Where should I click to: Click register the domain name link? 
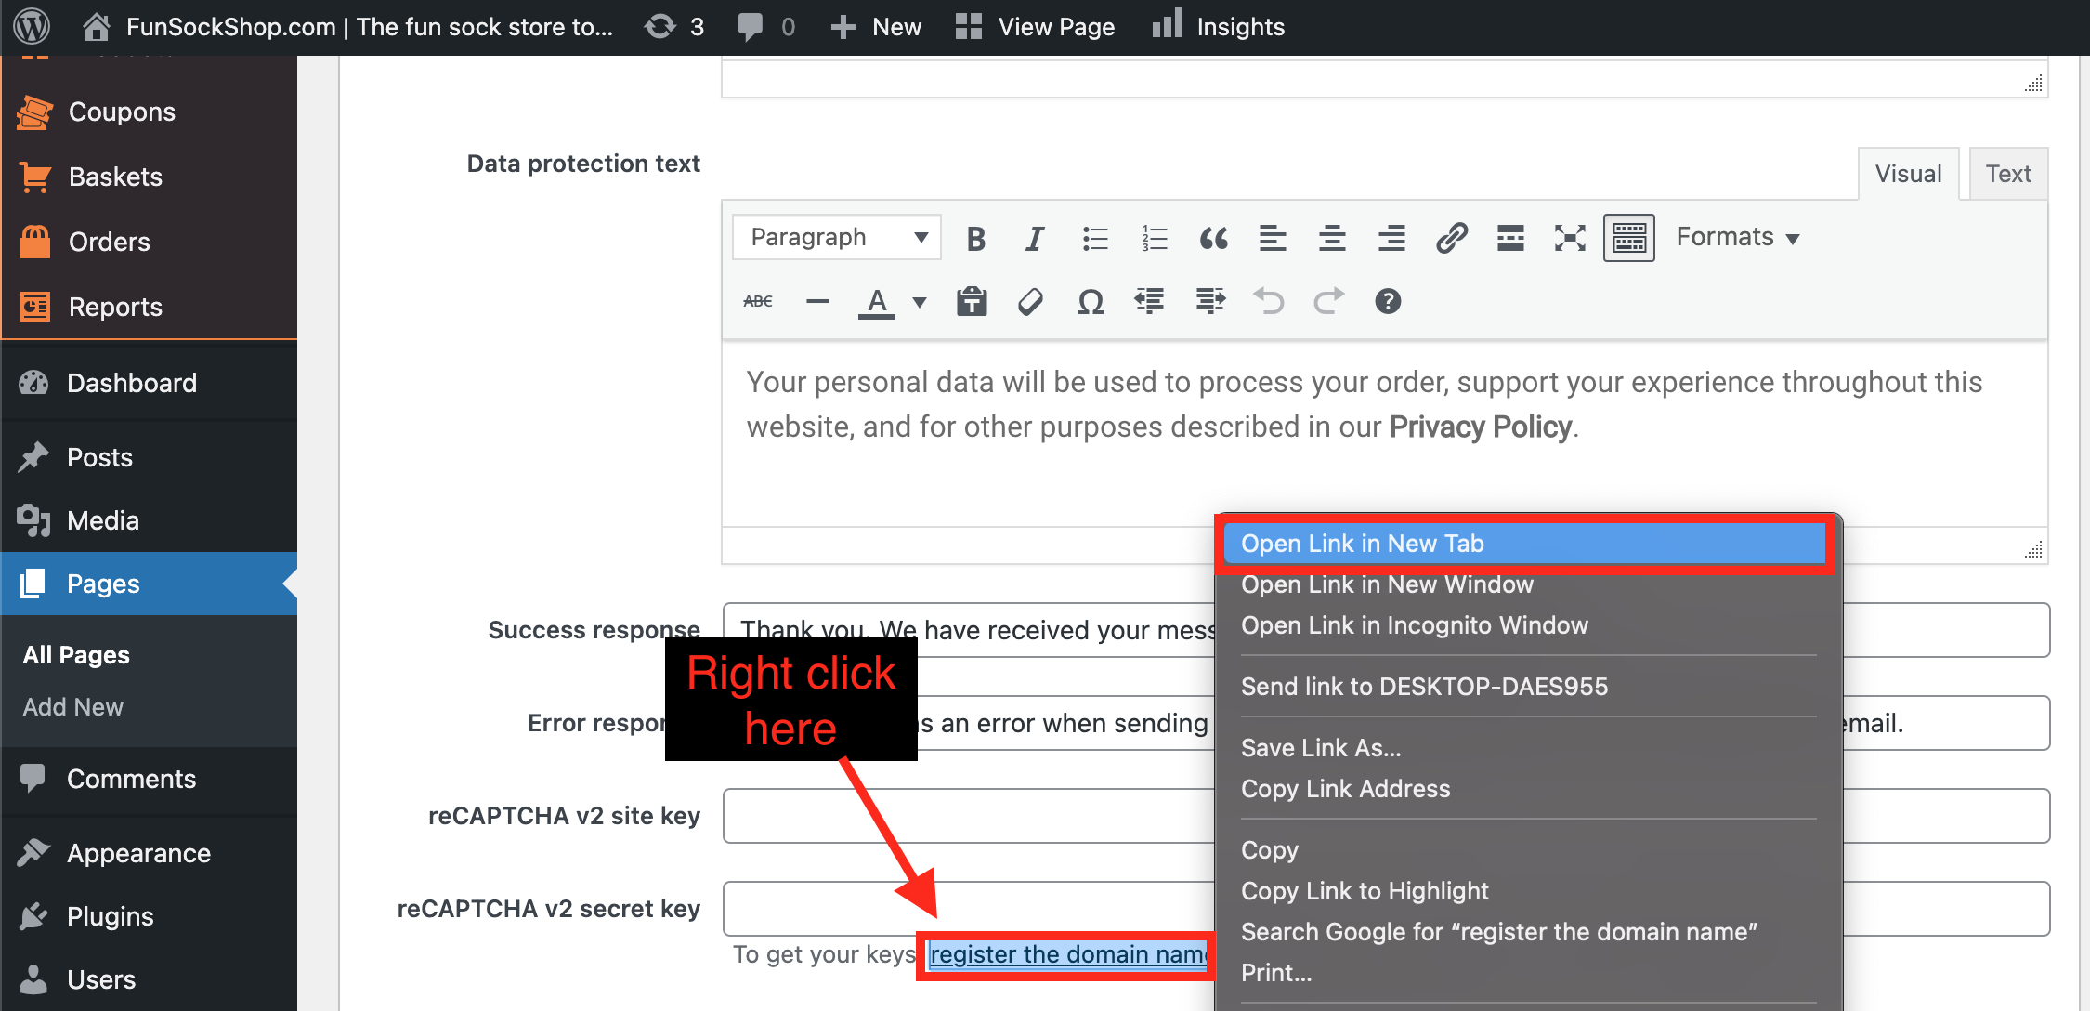[x=1066, y=954]
